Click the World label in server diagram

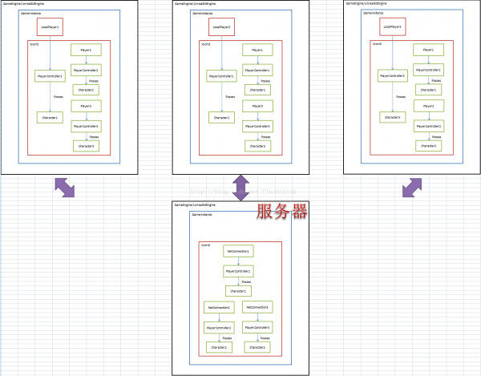coord(205,245)
